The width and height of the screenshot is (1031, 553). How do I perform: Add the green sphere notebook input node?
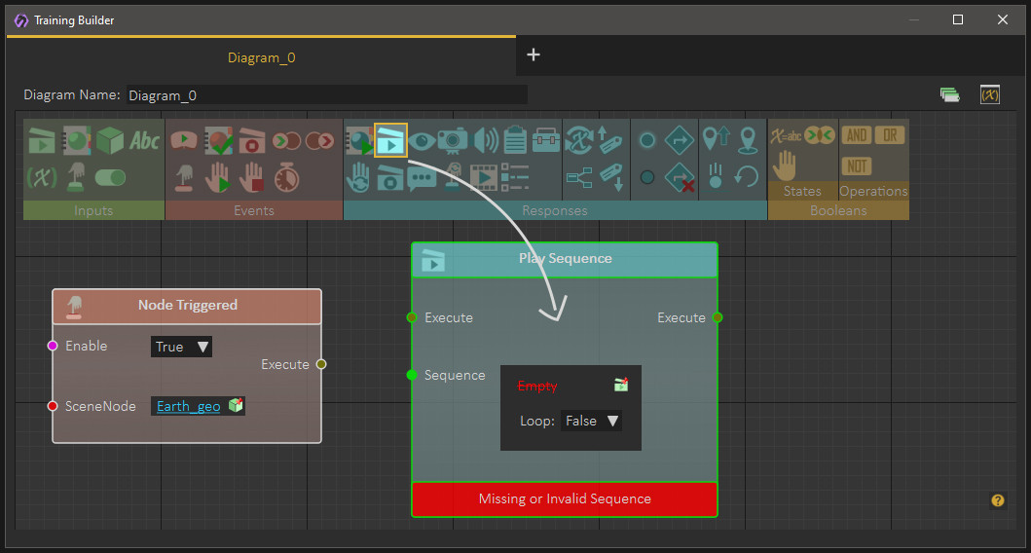[76, 140]
